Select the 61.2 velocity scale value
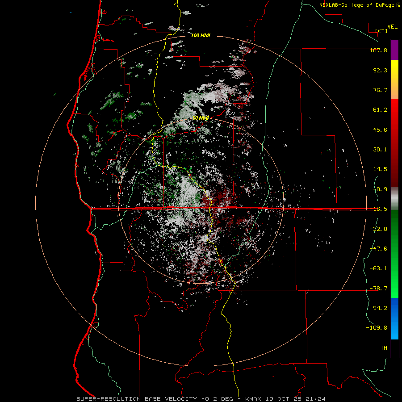This screenshot has width=402, height=402. pyautogui.click(x=380, y=110)
